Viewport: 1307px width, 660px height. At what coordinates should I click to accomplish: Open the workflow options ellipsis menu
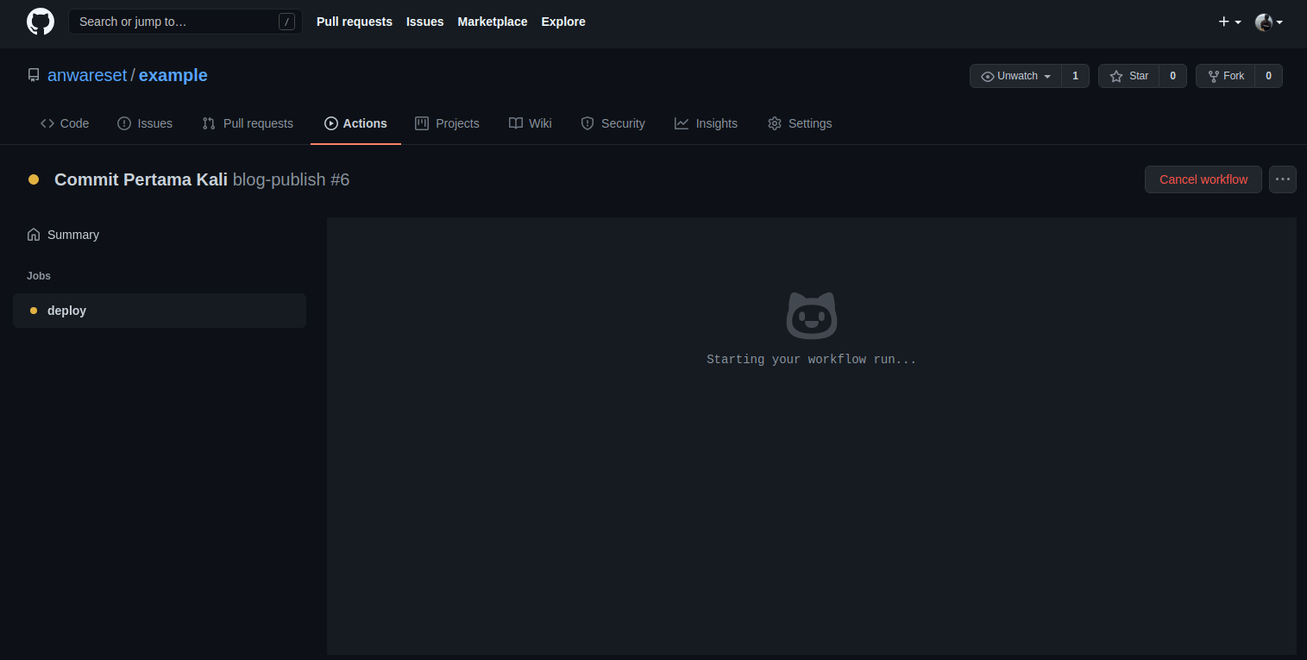point(1282,179)
